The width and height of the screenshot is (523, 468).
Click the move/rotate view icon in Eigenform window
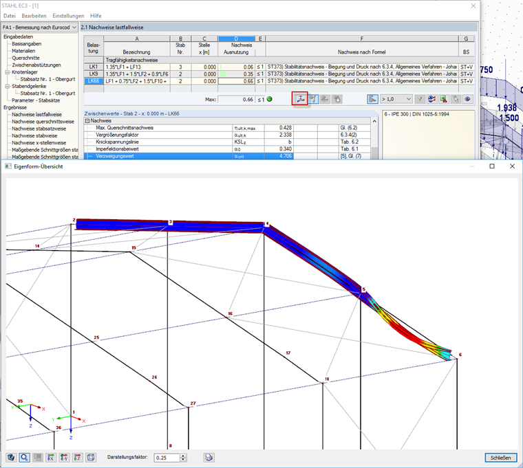(11, 457)
